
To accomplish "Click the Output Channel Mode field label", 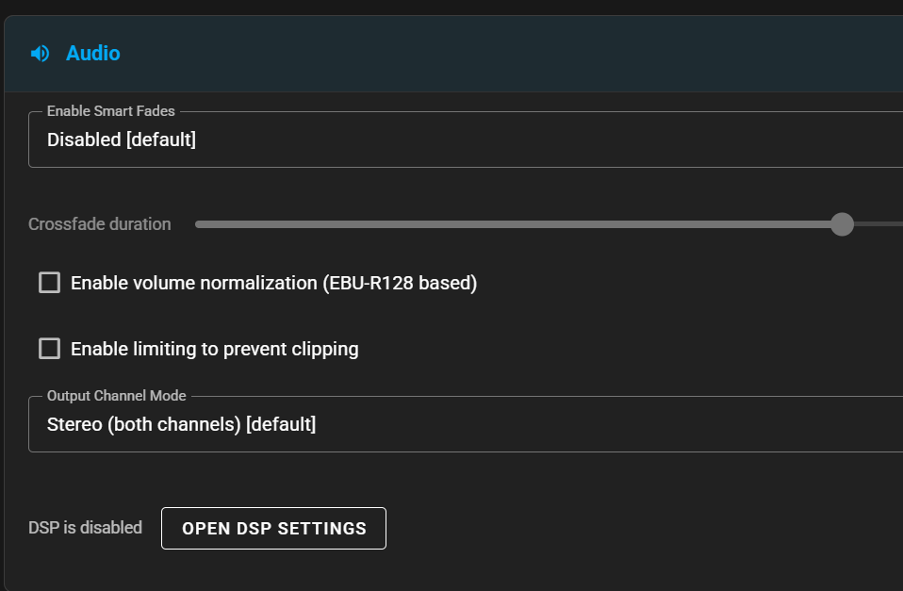I will tap(116, 396).
